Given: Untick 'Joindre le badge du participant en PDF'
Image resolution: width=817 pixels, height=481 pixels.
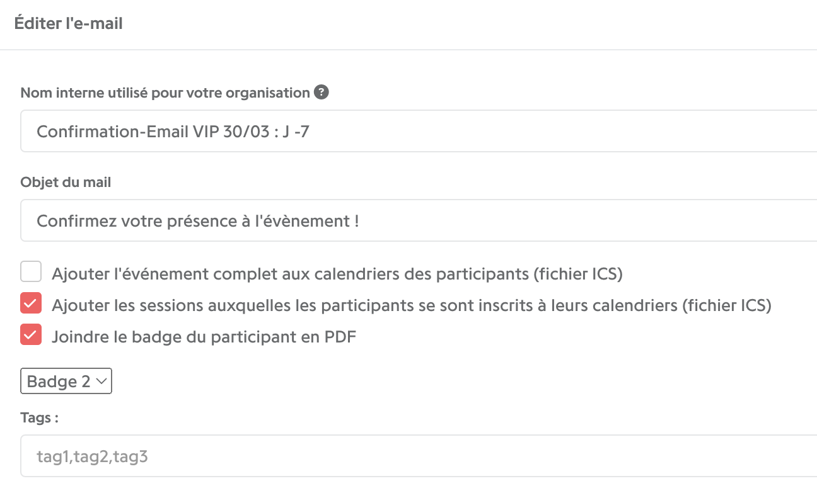Looking at the screenshot, I should [x=31, y=335].
